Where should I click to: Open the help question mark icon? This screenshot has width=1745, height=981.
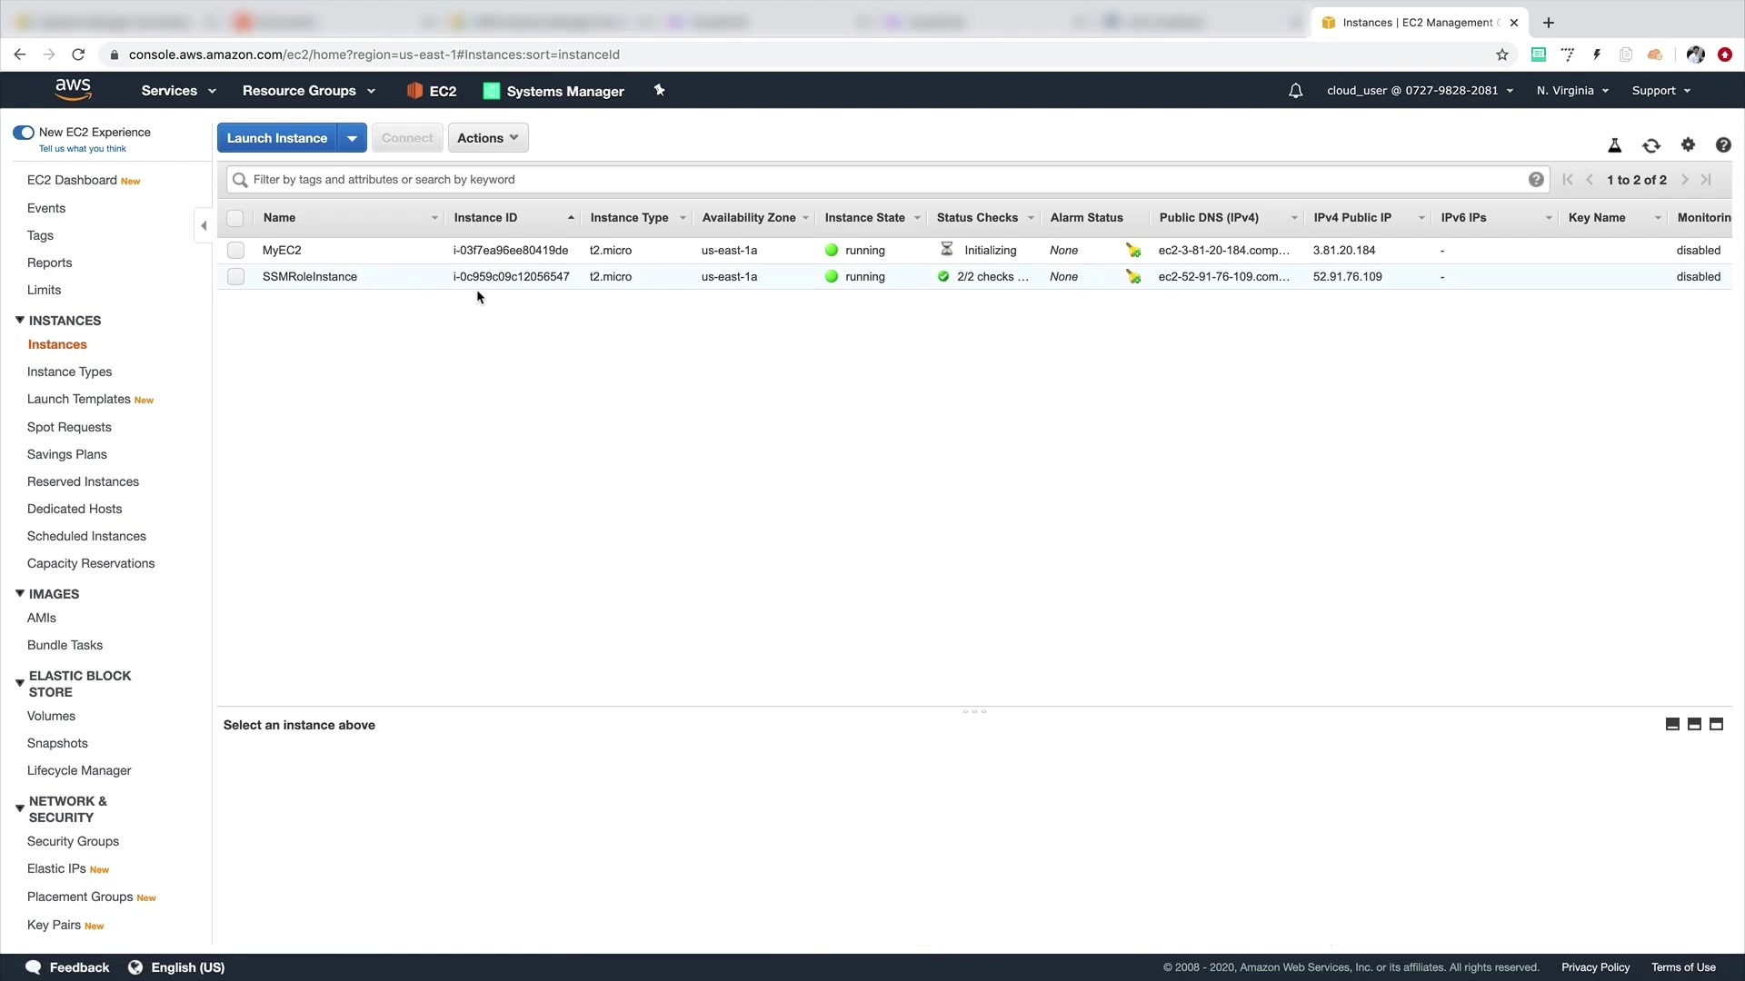coord(1722,145)
